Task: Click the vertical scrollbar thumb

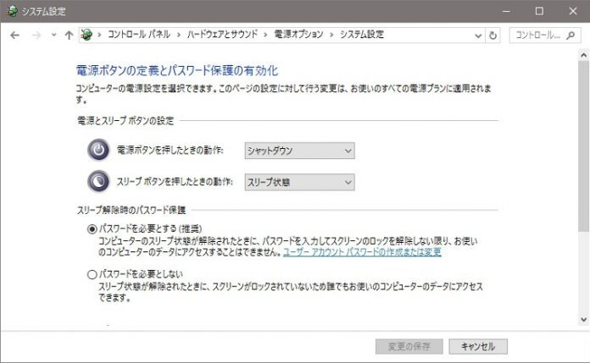Action: pyautogui.click(x=583, y=146)
